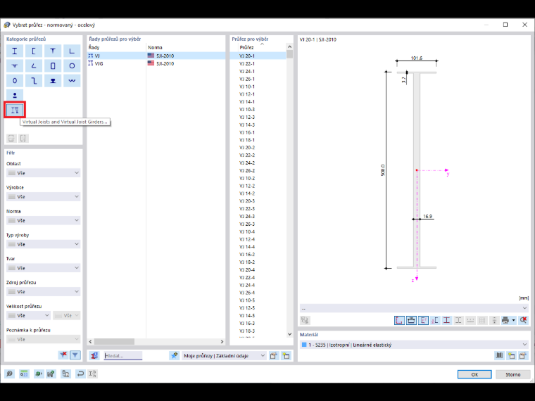Viewport: 535px width, 401px height.
Task: Click the new section icon beside Moje průřezy
Action: tap(286, 356)
